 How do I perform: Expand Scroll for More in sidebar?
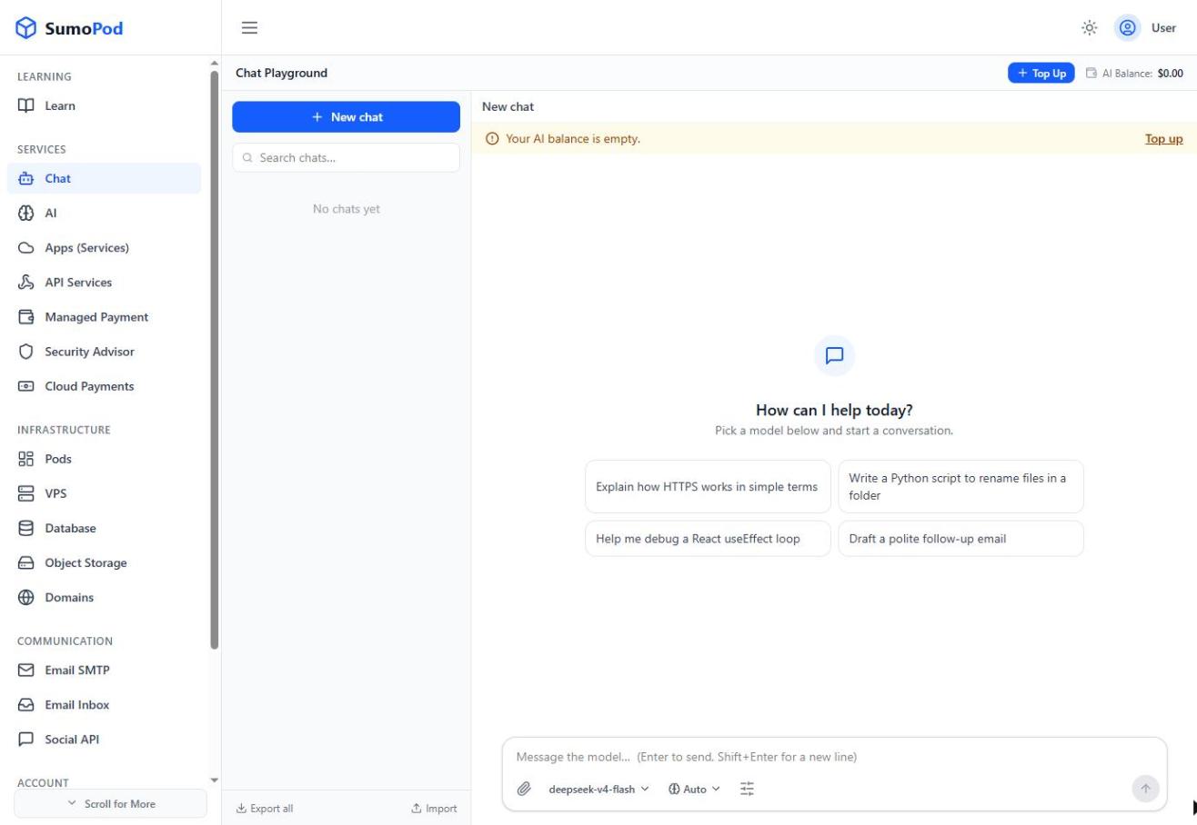coord(110,803)
